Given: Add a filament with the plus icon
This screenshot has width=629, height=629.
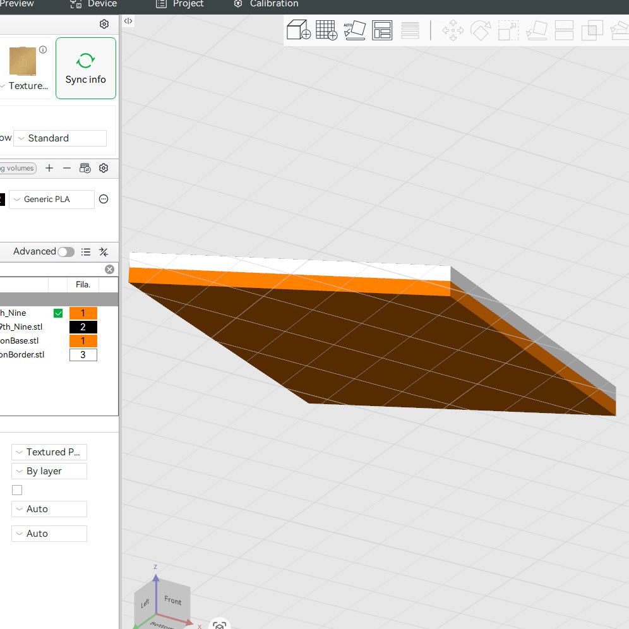Looking at the screenshot, I should pyautogui.click(x=49, y=168).
